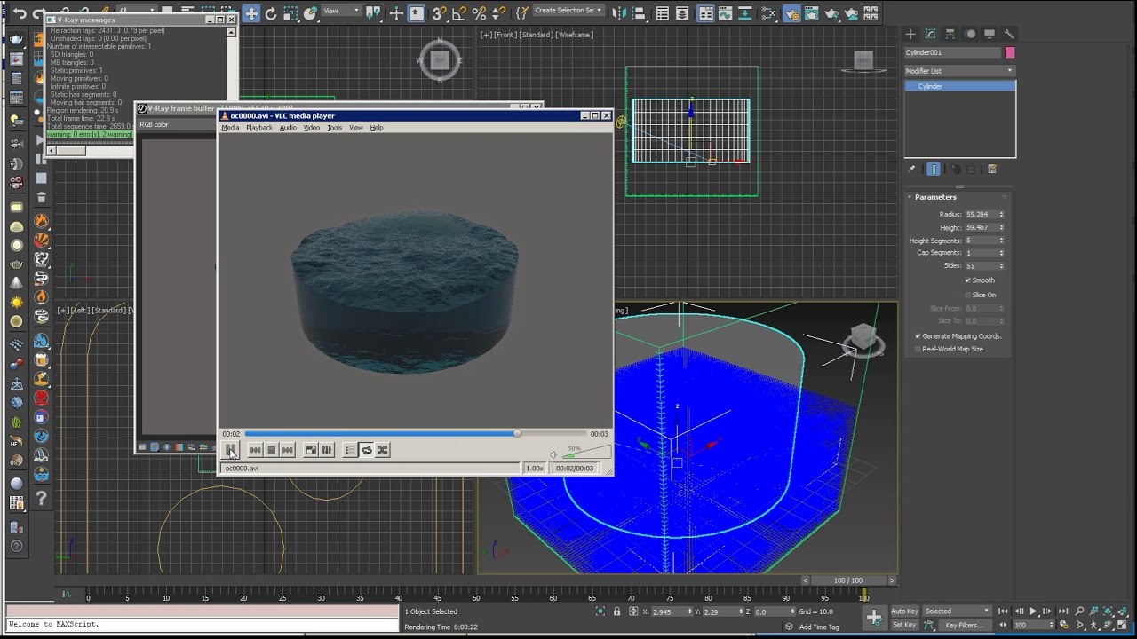Pause the VLC video playback
The image size is (1137, 639).
pyautogui.click(x=229, y=450)
